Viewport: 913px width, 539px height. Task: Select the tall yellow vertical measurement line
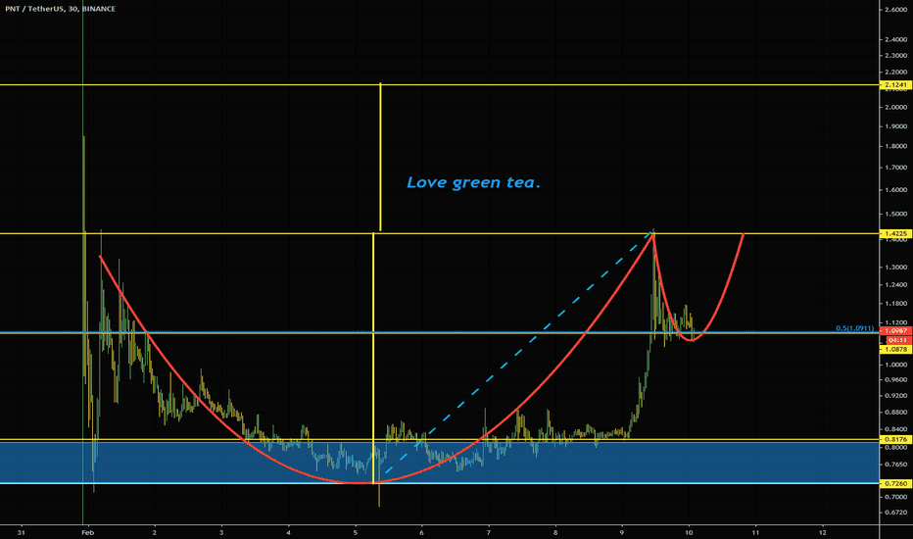(x=373, y=359)
